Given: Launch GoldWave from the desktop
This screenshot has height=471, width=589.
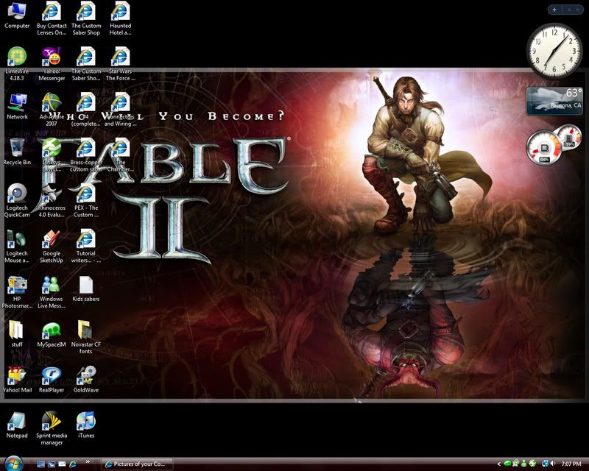Looking at the screenshot, I should click(x=86, y=375).
